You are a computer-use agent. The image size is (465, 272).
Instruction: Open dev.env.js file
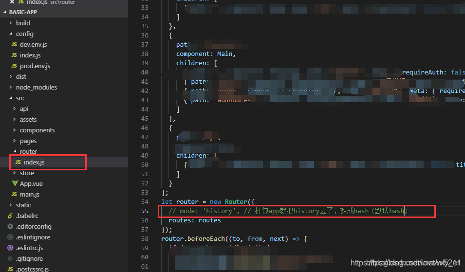(x=33, y=44)
